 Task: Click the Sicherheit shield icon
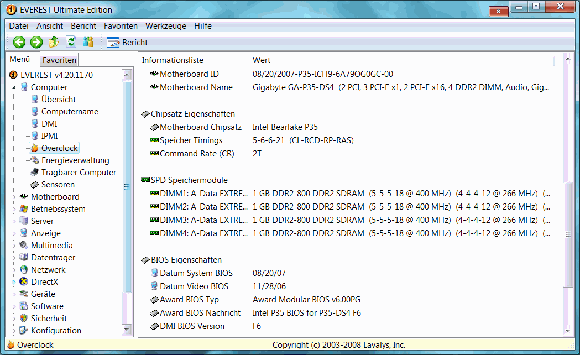coord(24,318)
